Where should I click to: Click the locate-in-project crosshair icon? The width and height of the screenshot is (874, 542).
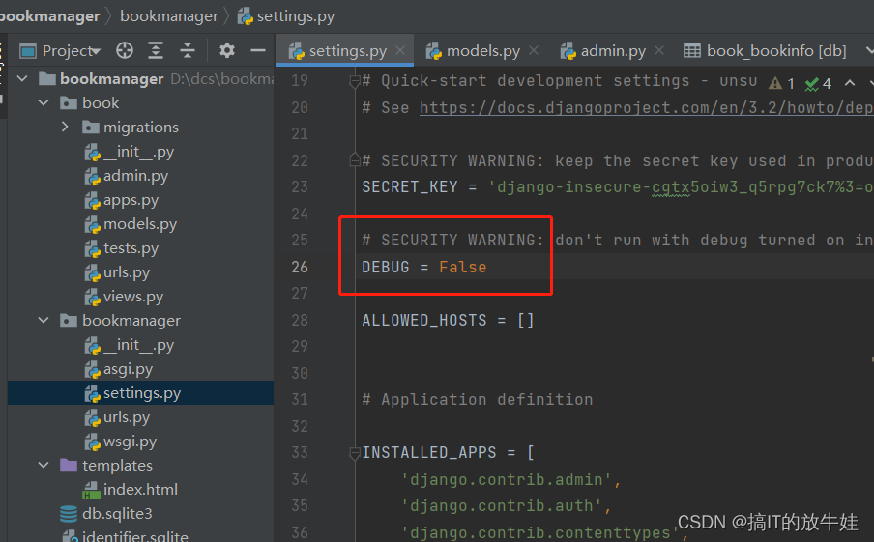coord(125,50)
